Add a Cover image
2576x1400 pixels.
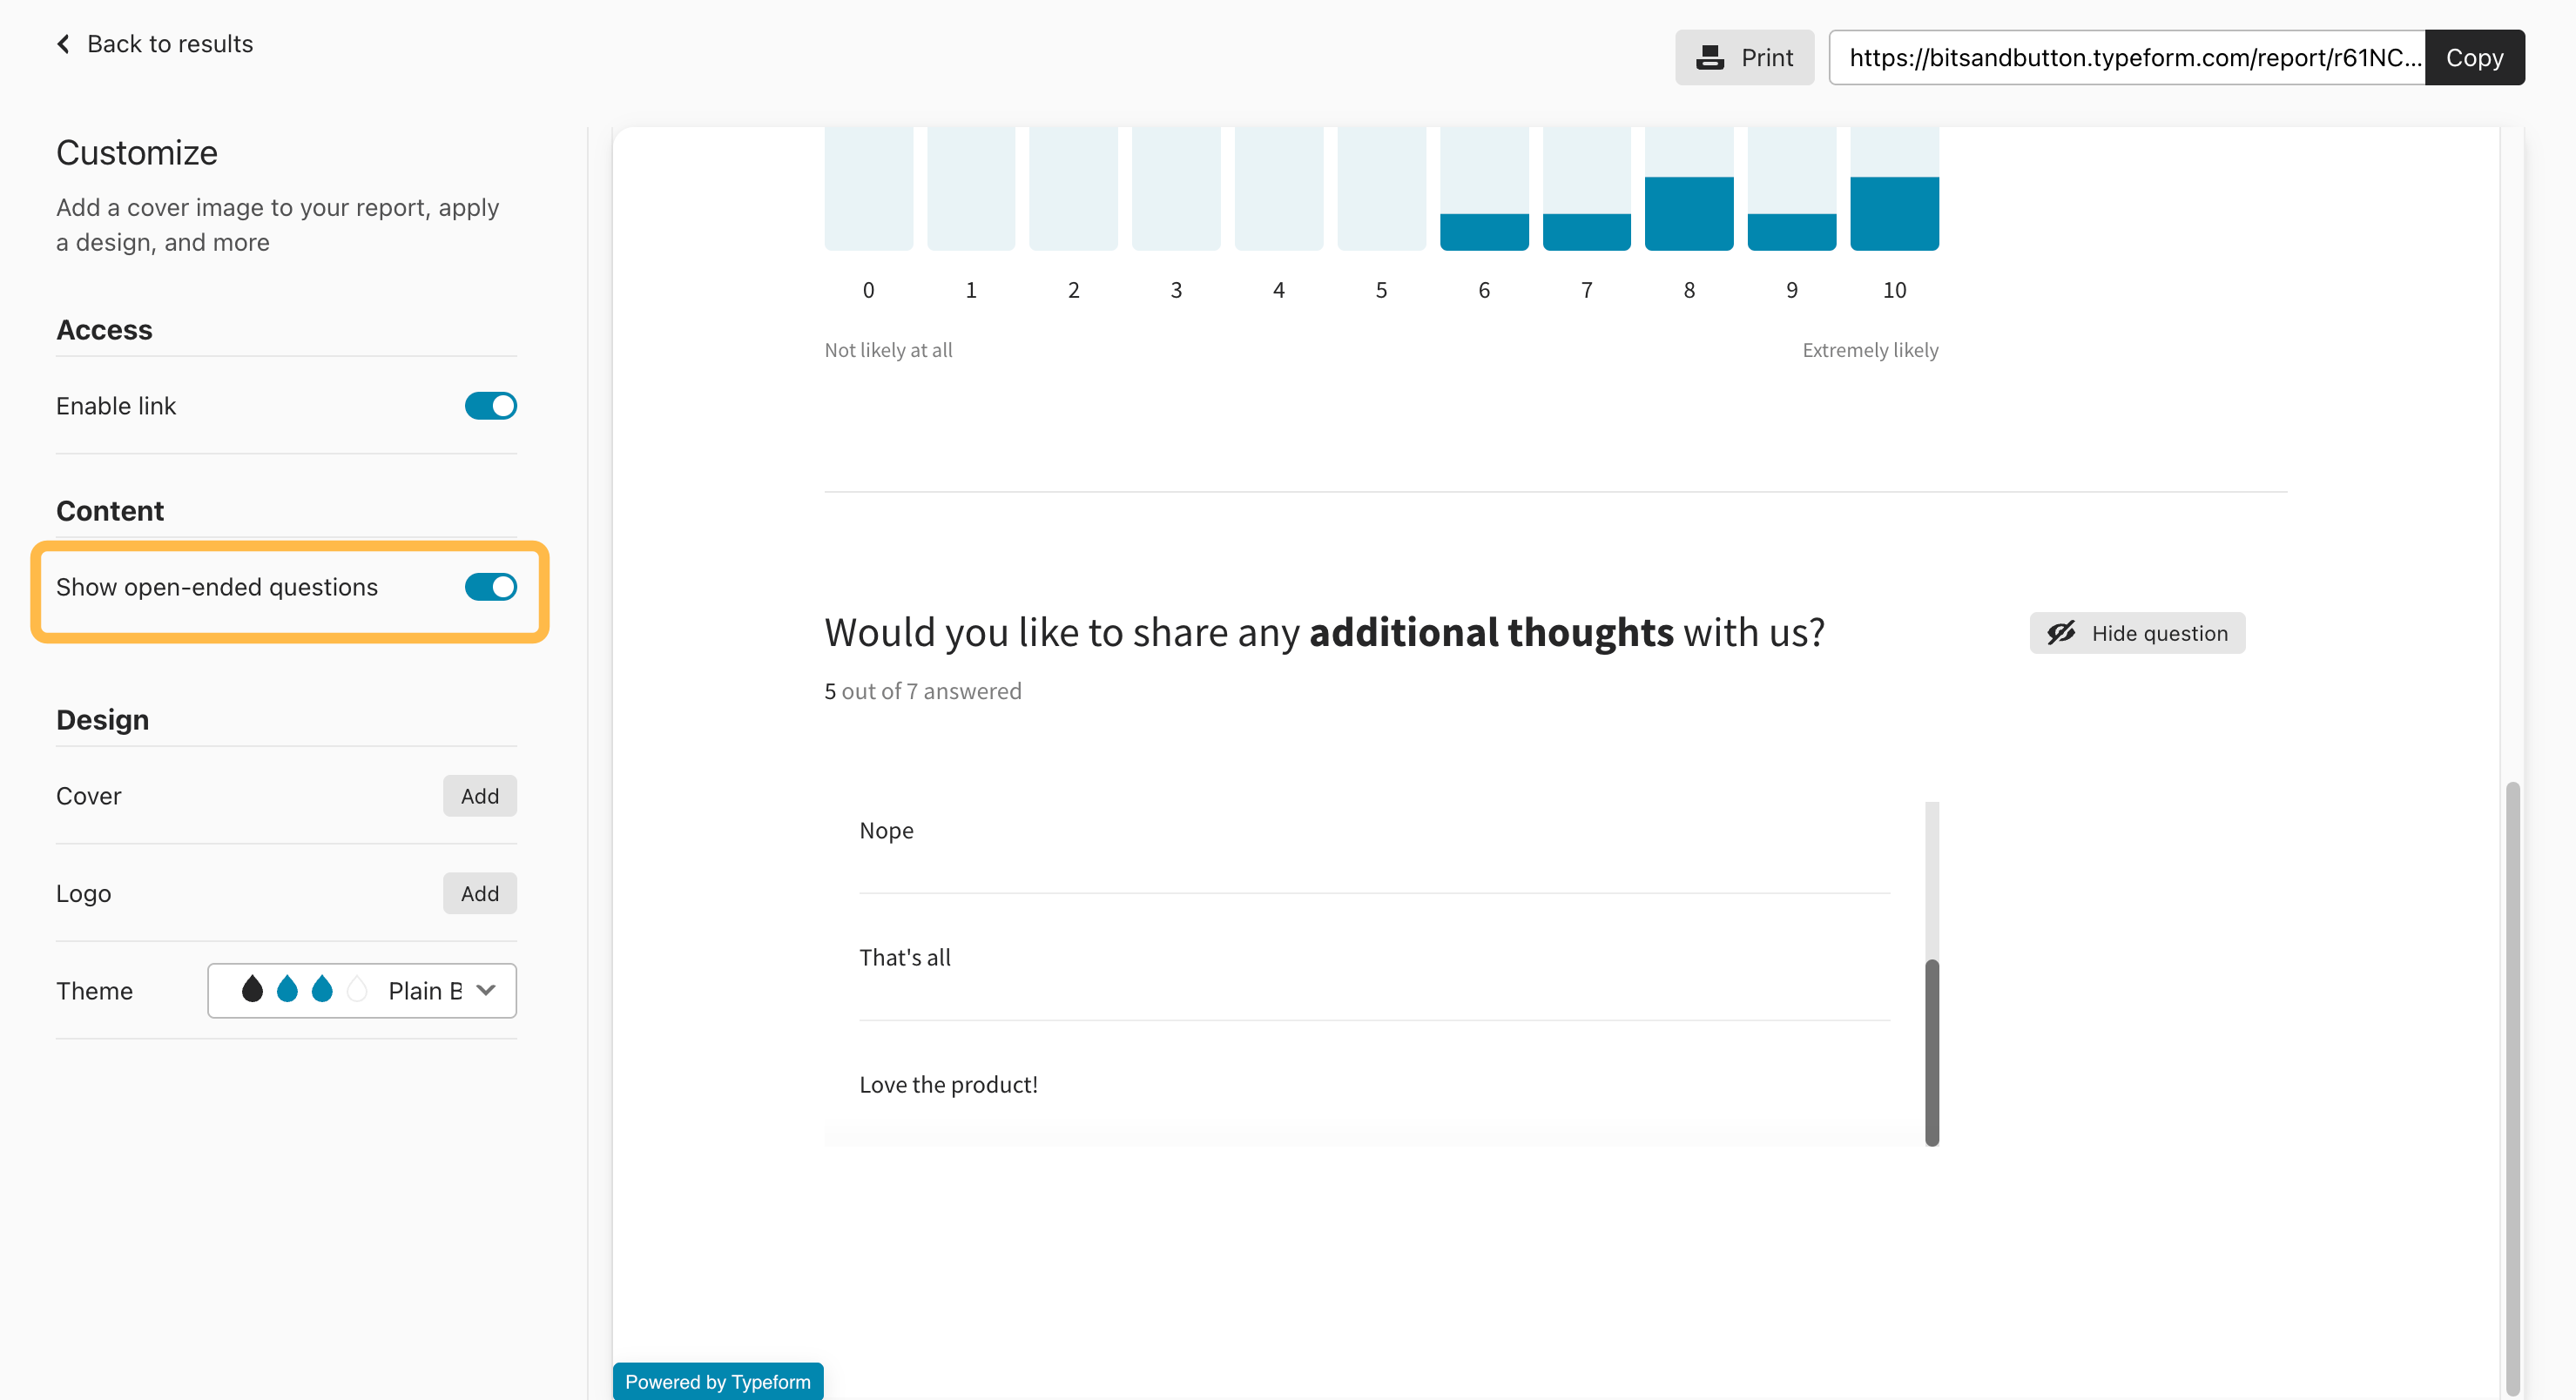[479, 796]
